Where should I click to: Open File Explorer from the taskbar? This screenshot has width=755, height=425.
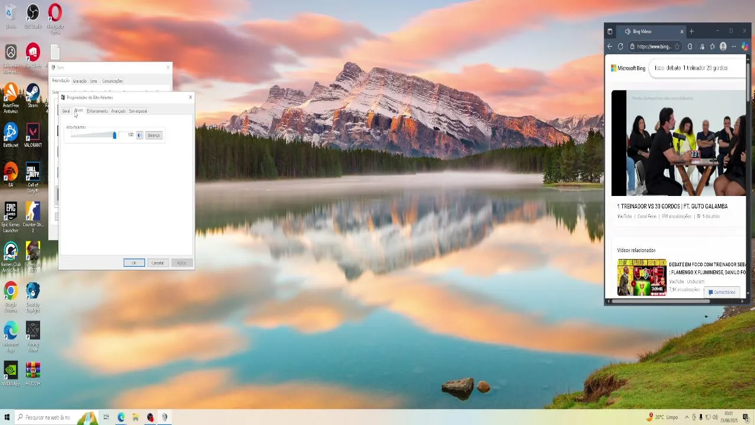(x=136, y=417)
